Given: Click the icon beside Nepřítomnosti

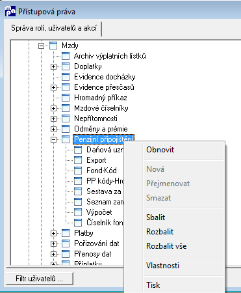Looking at the screenshot, I should click(x=66, y=119).
